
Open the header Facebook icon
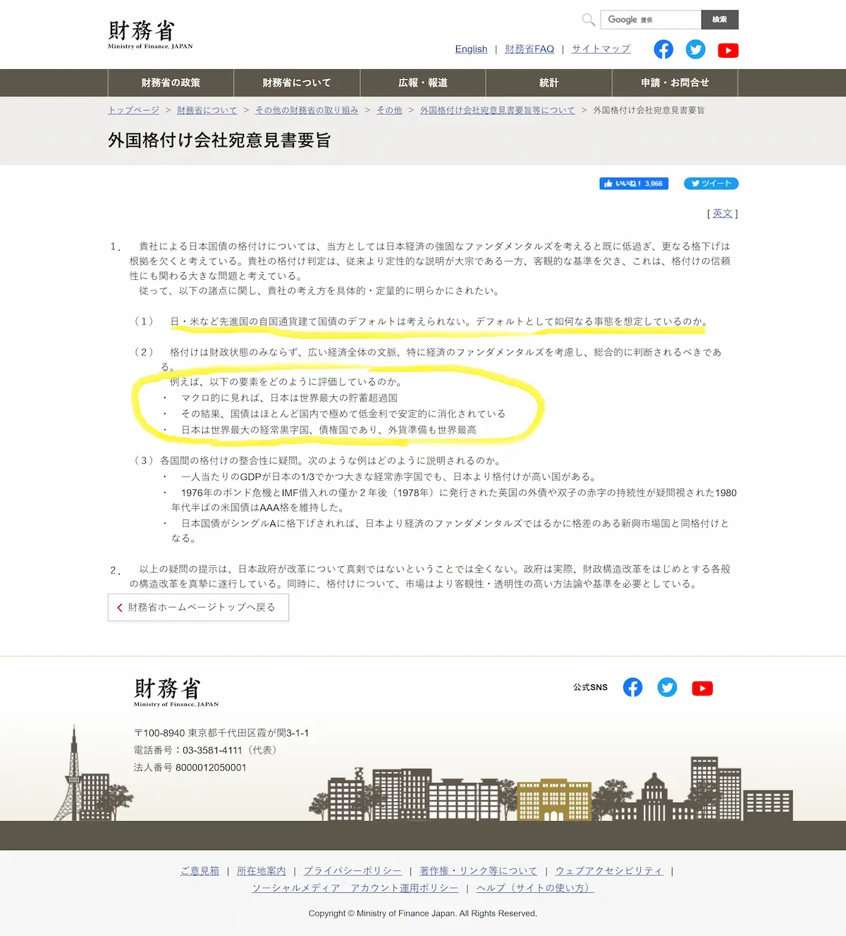(663, 49)
